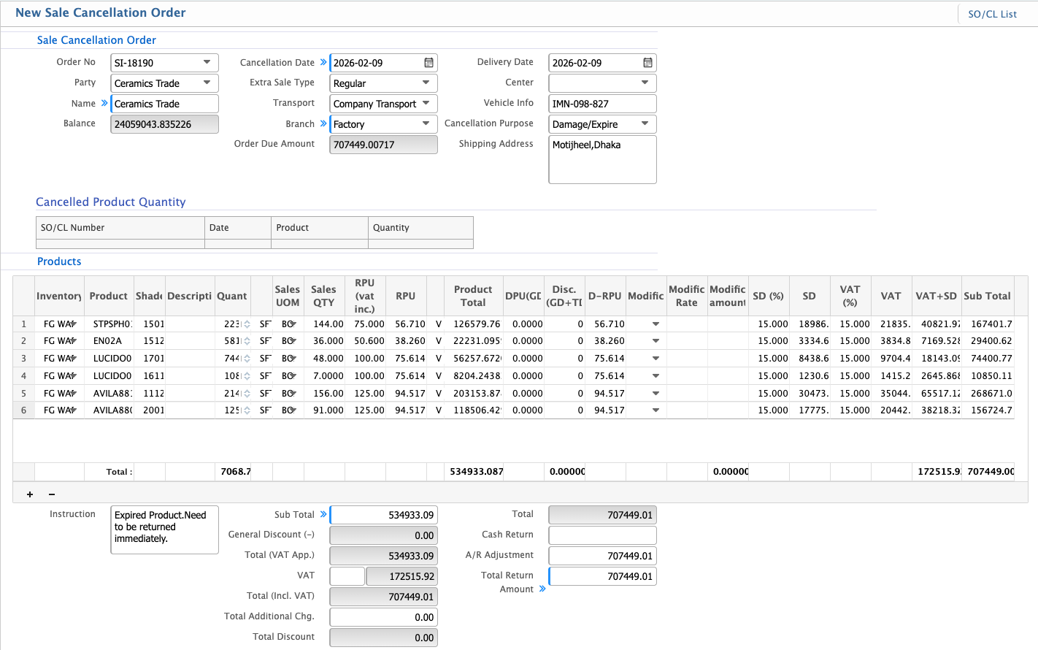Adjust quantity stepper in product row 1

[x=247, y=324]
